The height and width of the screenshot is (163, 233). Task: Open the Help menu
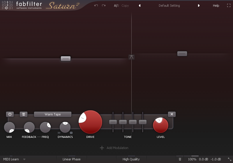(216, 6)
